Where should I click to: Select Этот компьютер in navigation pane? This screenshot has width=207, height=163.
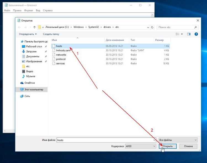click(x=33, y=90)
